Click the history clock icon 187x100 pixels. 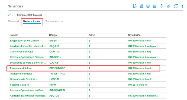click(x=162, y=6)
